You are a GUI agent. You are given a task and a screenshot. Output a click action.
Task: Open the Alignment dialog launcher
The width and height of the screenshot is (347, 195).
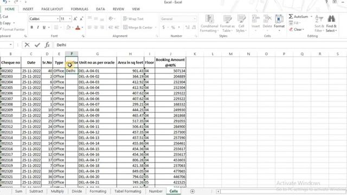(157, 36)
